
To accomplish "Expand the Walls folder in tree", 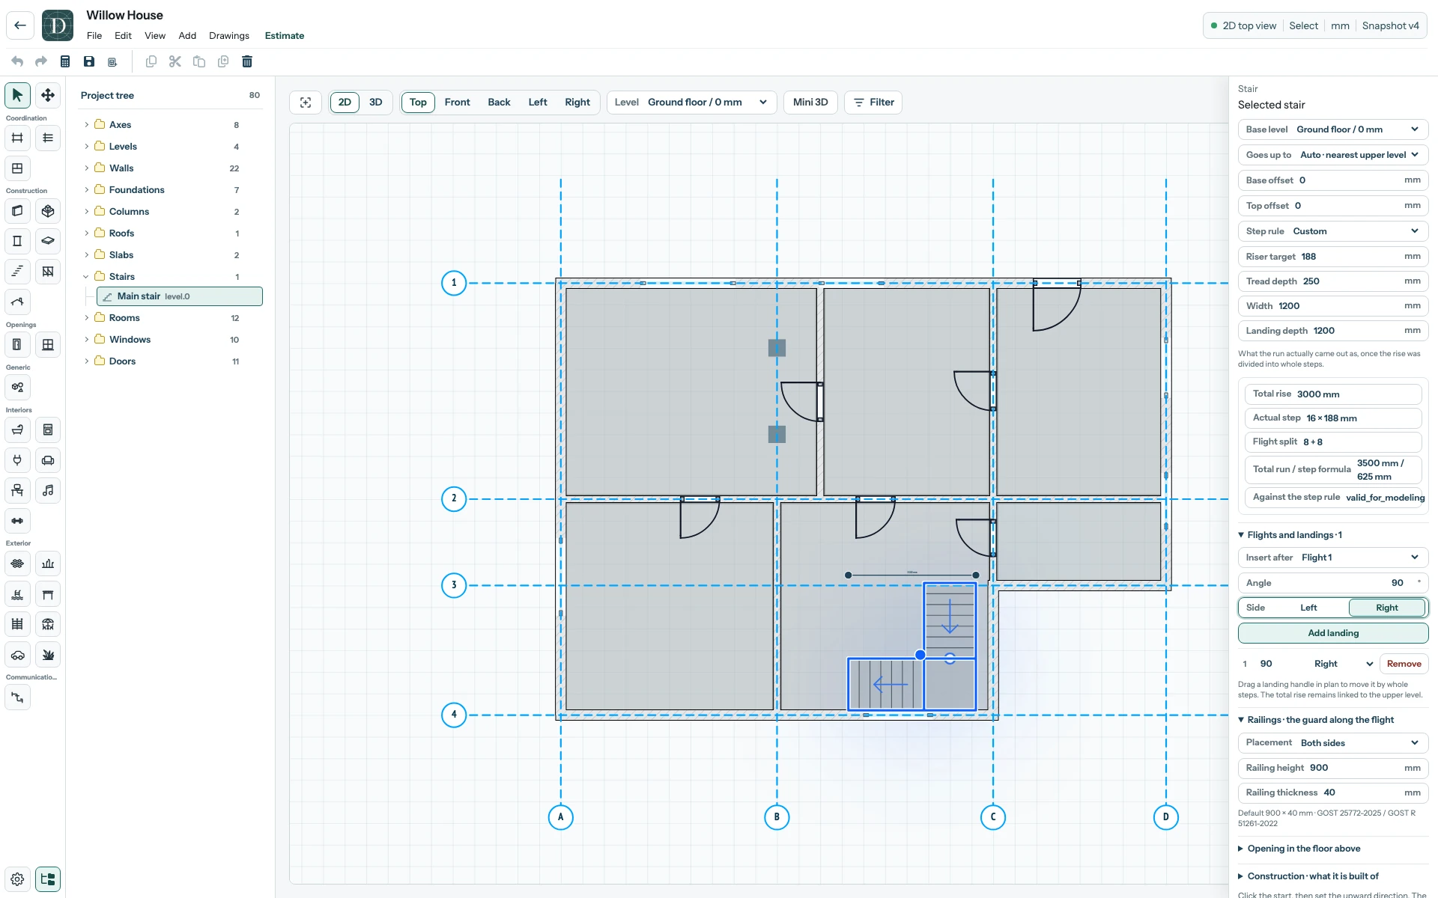I will pyautogui.click(x=87, y=168).
